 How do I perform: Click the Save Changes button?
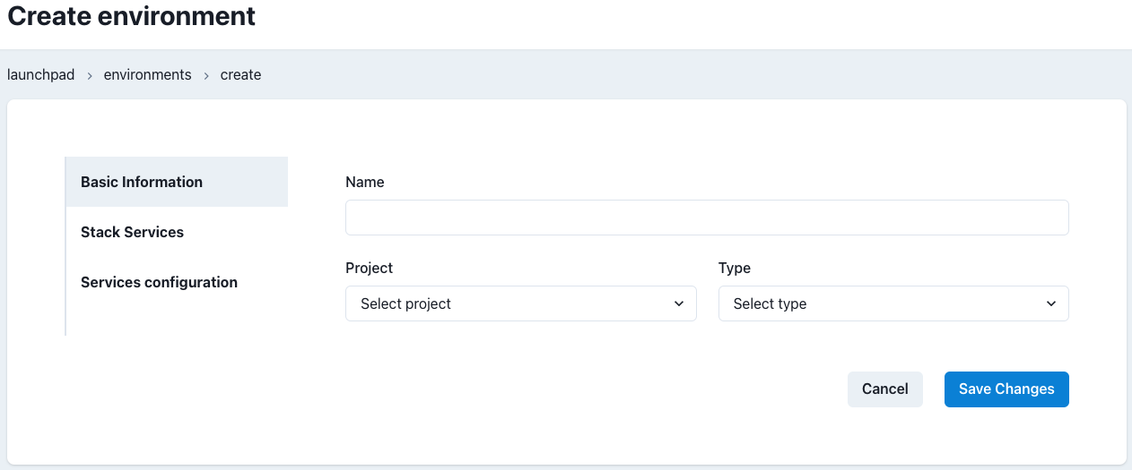pos(1006,389)
